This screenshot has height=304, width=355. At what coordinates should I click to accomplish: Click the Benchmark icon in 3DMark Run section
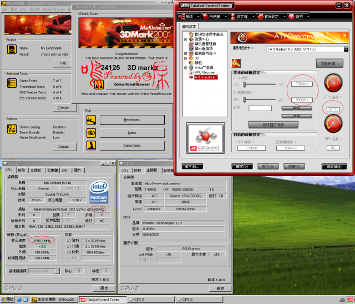(x=91, y=120)
